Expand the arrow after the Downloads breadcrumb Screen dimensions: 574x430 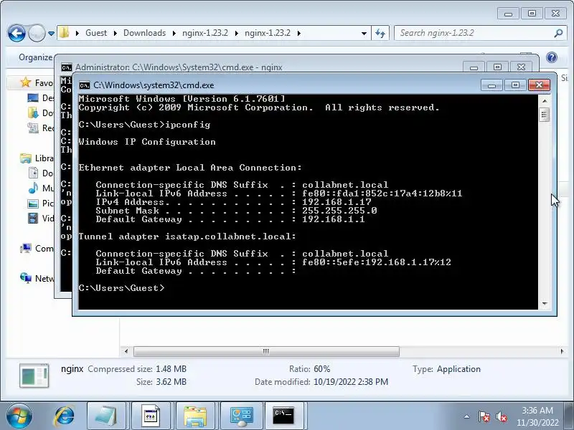[174, 33]
